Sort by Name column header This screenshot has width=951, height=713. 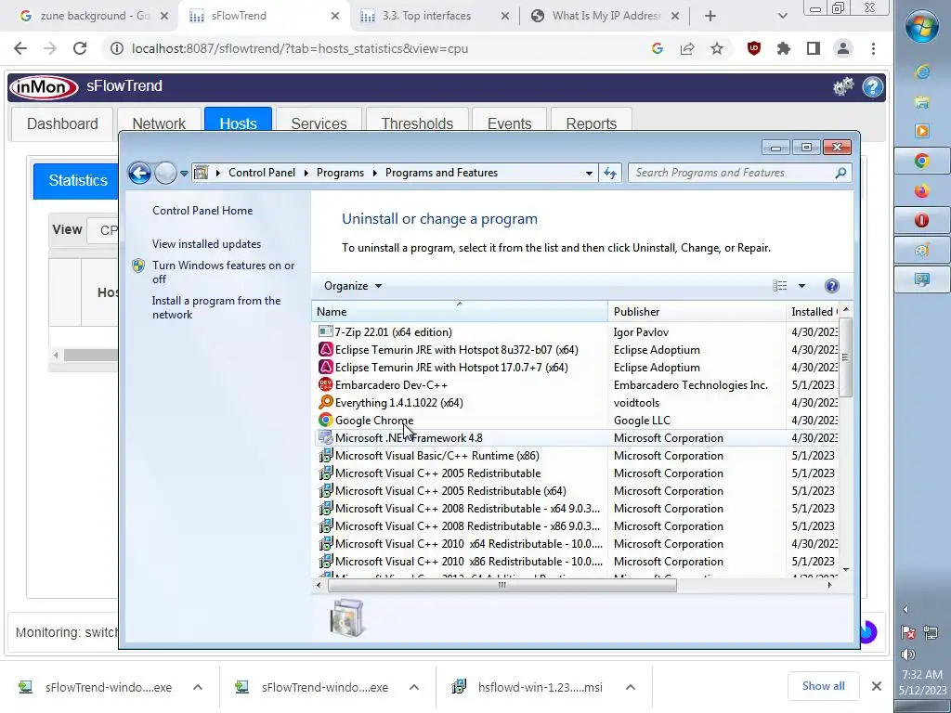(x=460, y=312)
